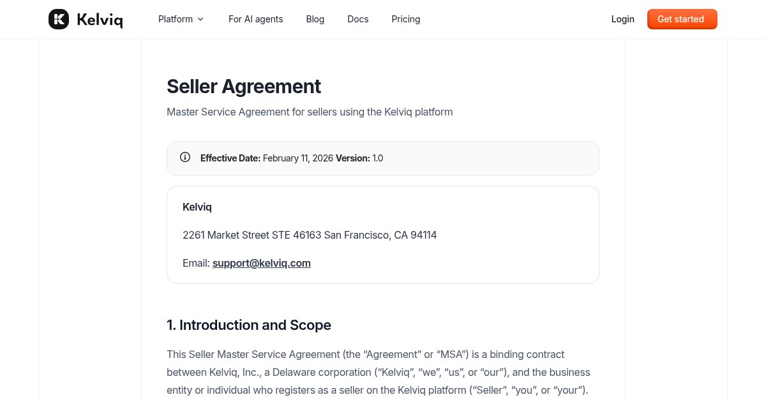
Task: Click the Kelviq logo icon
Action: pos(59,19)
